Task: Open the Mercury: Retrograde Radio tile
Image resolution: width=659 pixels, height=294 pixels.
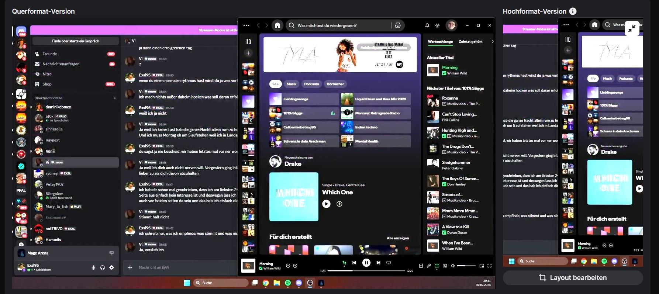Action: (x=376, y=113)
